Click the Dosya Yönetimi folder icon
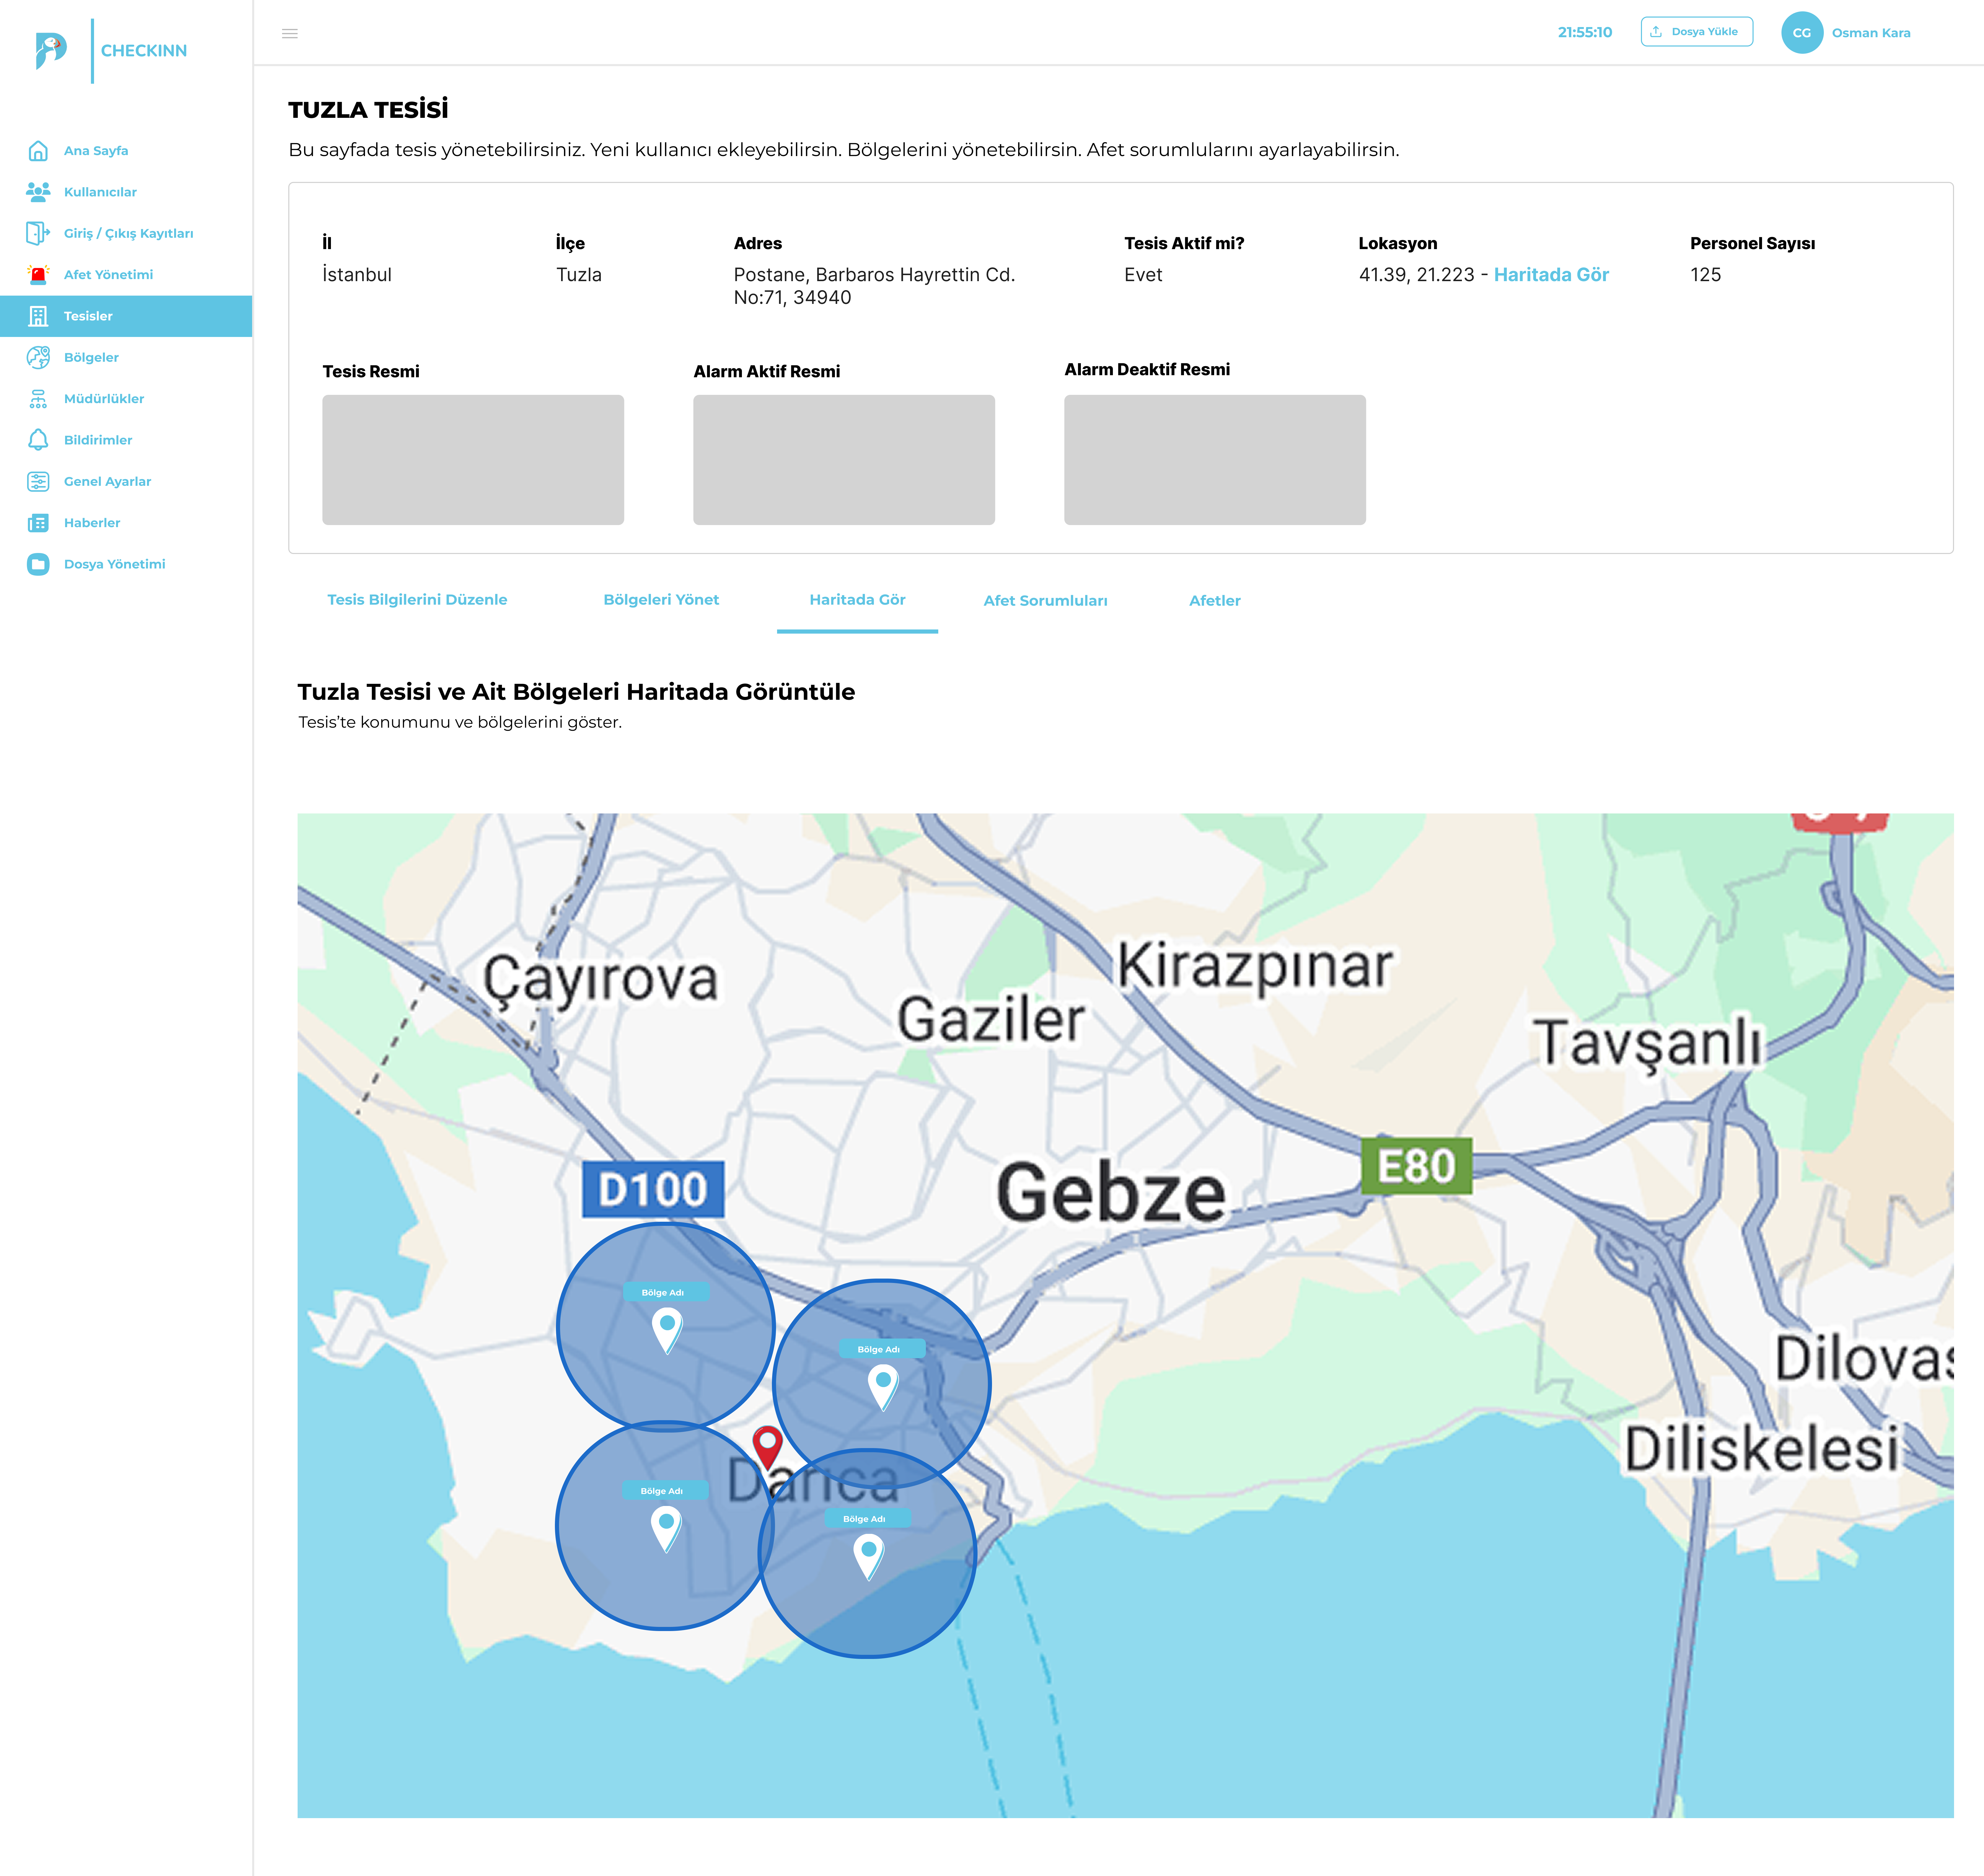1984x1876 pixels. (38, 564)
